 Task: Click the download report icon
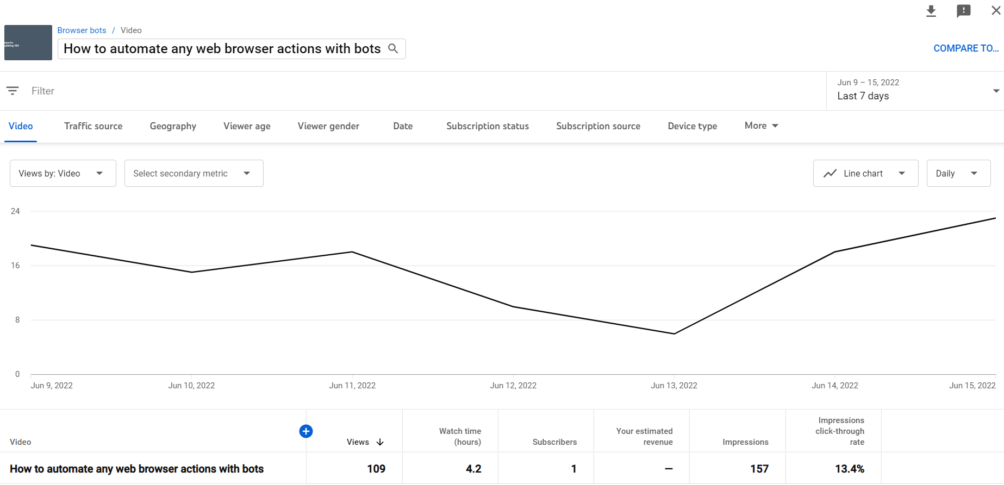click(x=931, y=11)
